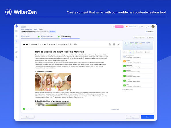This screenshot has width=171, height=128.
Task: Open the Paragraph style dropdown
Action: pyautogui.click(x=34, y=44)
